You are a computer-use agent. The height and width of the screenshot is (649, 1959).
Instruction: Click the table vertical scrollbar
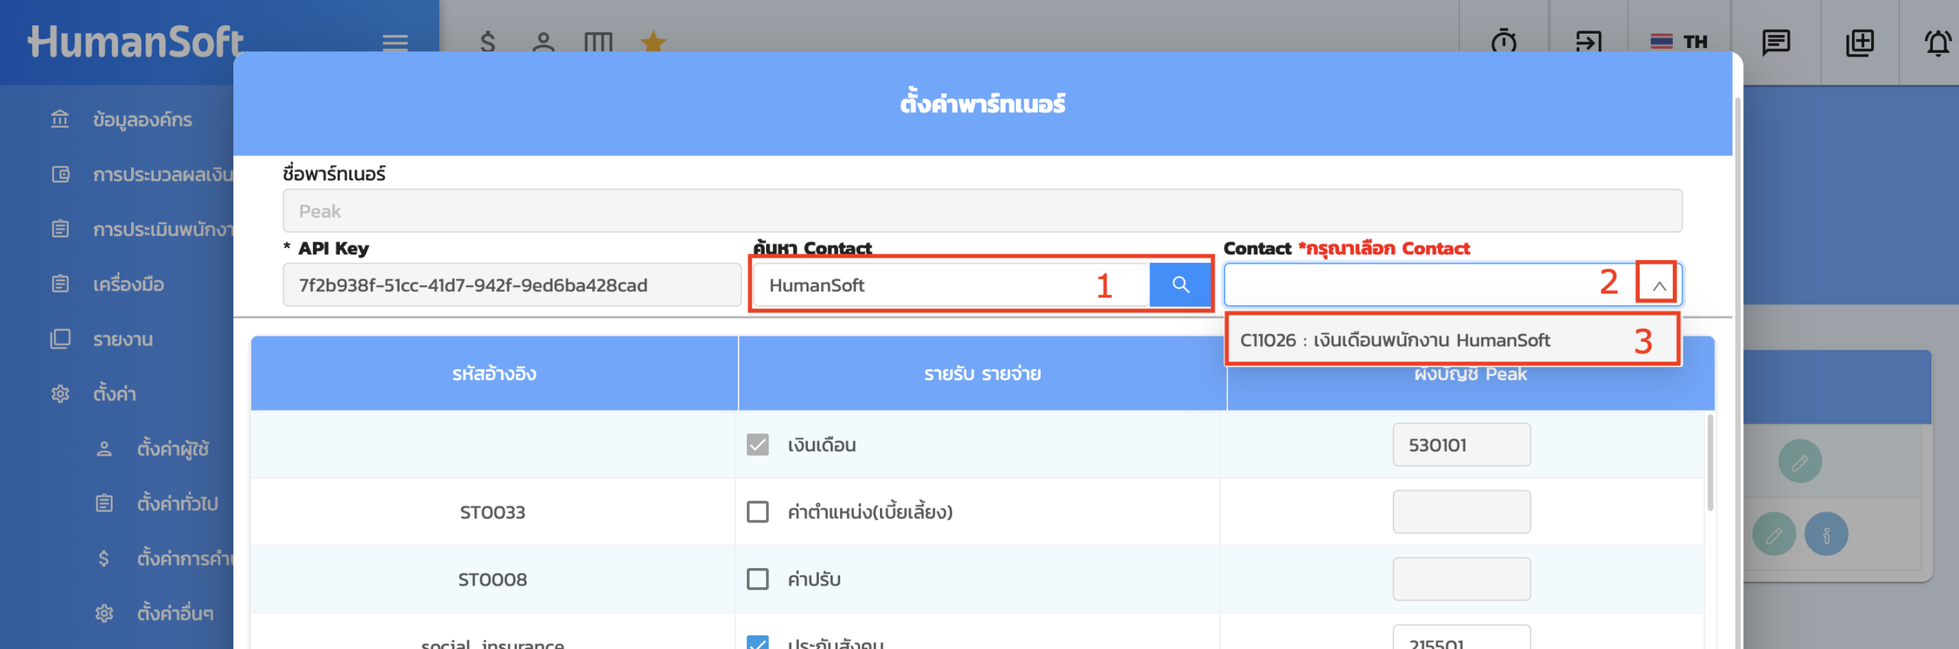1710,462
